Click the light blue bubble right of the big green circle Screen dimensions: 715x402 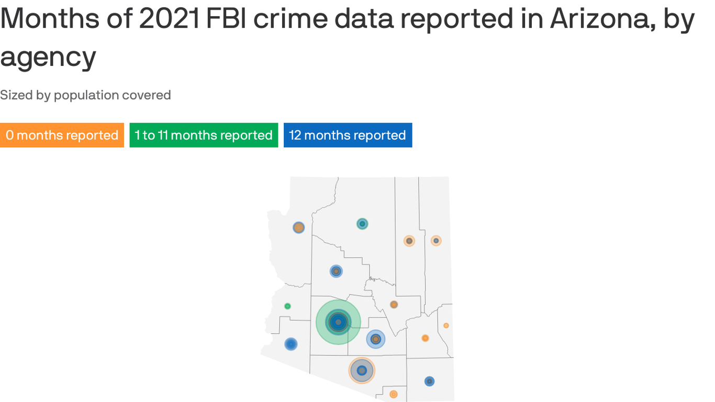click(x=375, y=339)
